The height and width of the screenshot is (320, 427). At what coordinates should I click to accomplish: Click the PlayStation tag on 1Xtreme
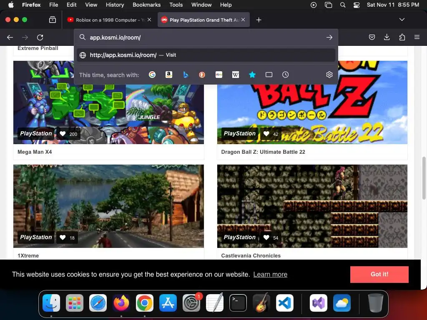coord(36,237)
